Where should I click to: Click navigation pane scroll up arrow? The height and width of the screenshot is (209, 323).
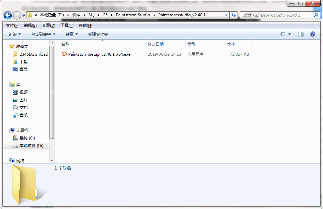52,43
